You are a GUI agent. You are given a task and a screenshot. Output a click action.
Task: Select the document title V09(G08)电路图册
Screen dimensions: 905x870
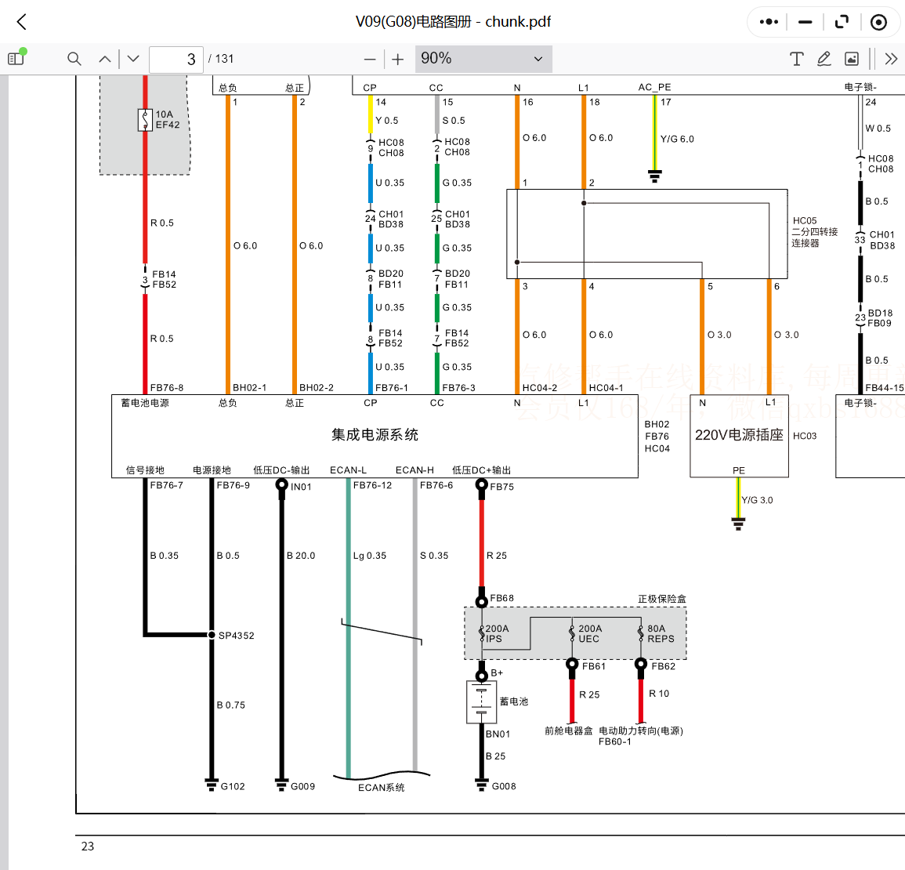[453, 22]
